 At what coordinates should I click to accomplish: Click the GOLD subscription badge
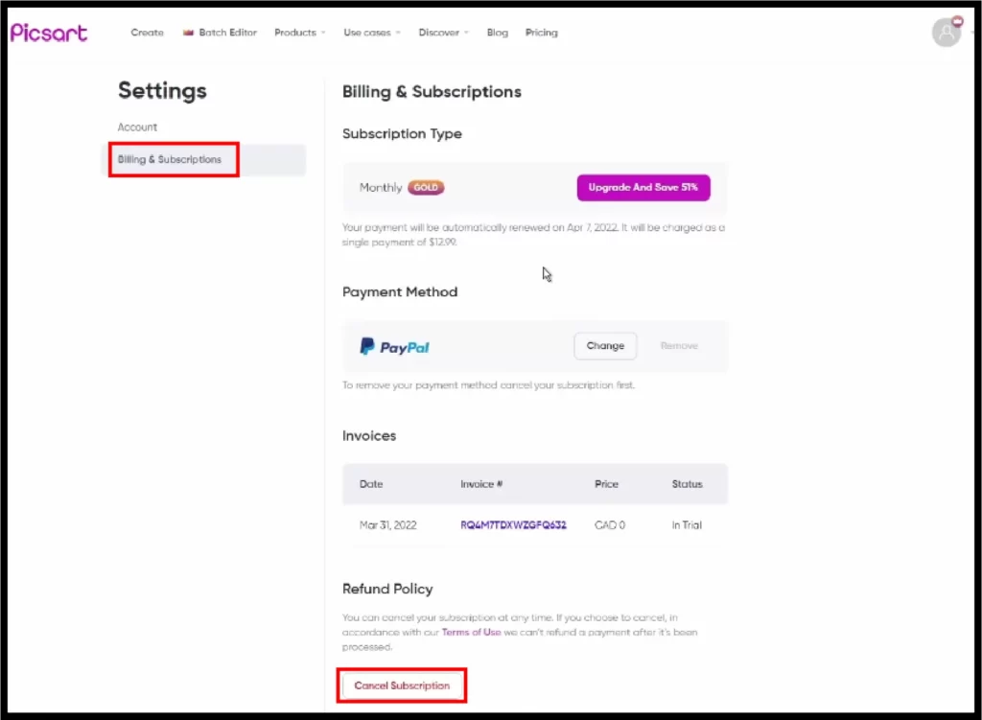426,187
